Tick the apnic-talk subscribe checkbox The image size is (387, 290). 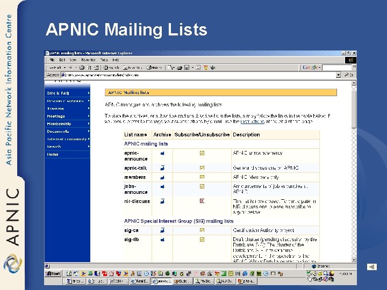pos(202,168)
